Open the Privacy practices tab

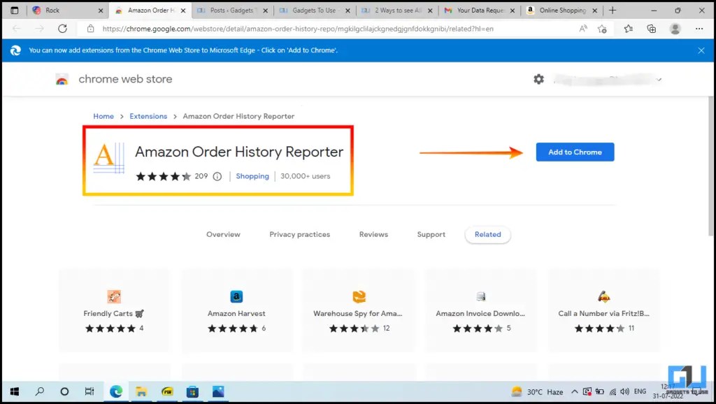(x=299, y=234)
